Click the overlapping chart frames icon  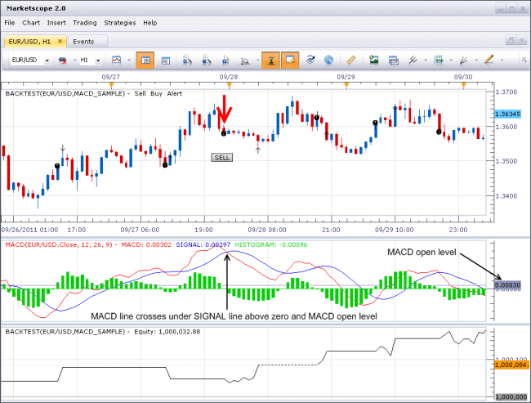(x=394, y=60)
